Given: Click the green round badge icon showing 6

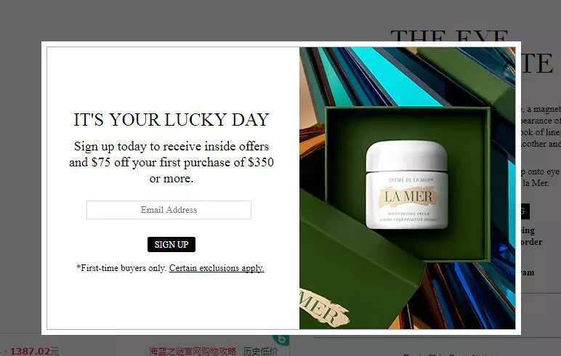Looking at the screenshot, I should (x=280, y=339).
